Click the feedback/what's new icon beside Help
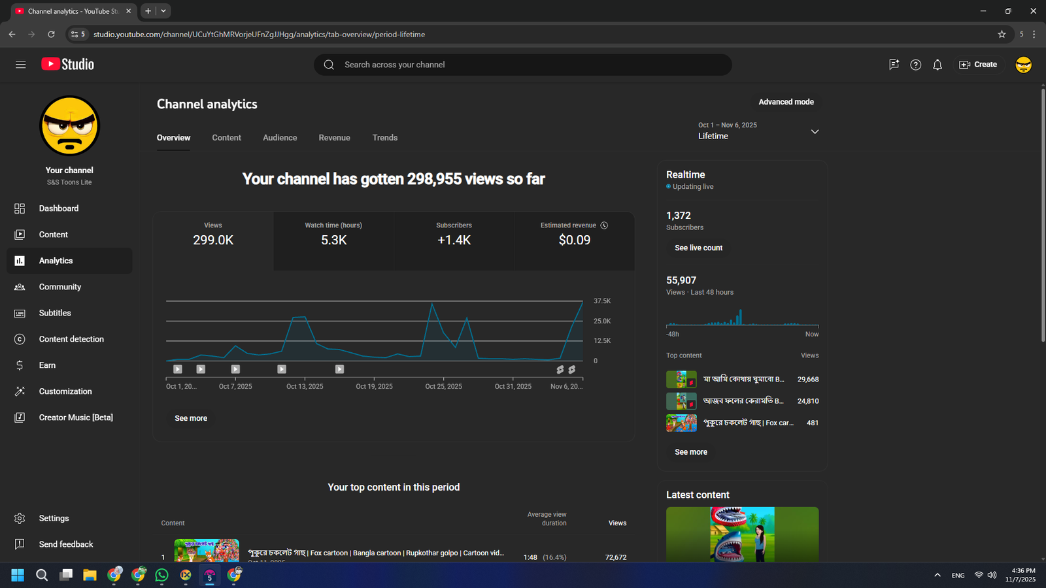 coord(894,65)
